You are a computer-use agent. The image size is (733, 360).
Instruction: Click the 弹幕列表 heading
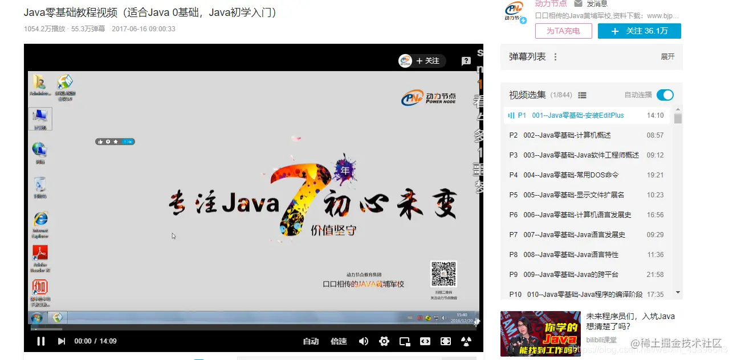[527, 57]
